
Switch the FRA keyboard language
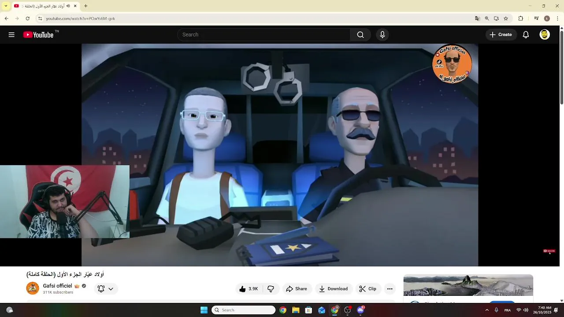[508, 310]
